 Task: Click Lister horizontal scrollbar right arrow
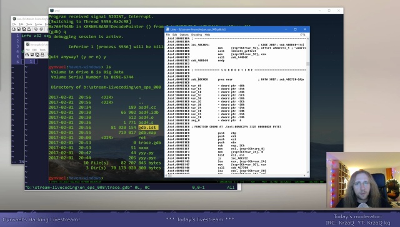click(304, 176)
